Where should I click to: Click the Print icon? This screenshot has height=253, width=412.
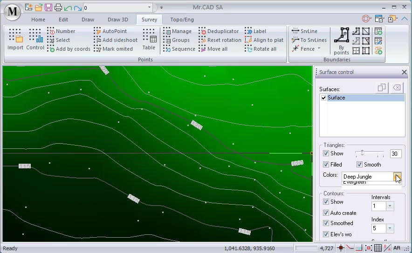(x=58, y=7)
